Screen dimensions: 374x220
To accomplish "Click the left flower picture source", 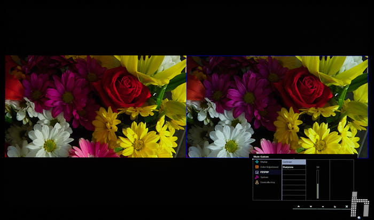I will tap(96, 106).
